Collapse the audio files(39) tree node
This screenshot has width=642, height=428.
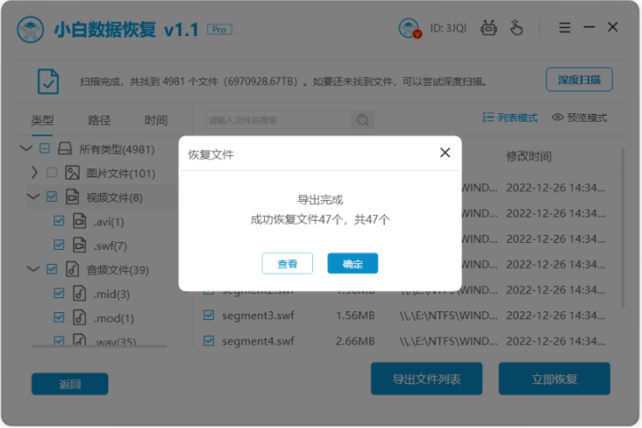[x=33, y=269]
